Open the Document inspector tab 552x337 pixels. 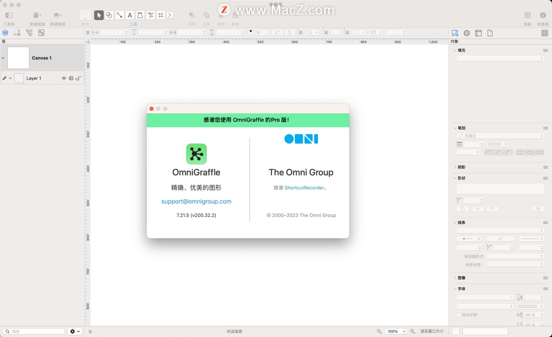coord(490,33)
